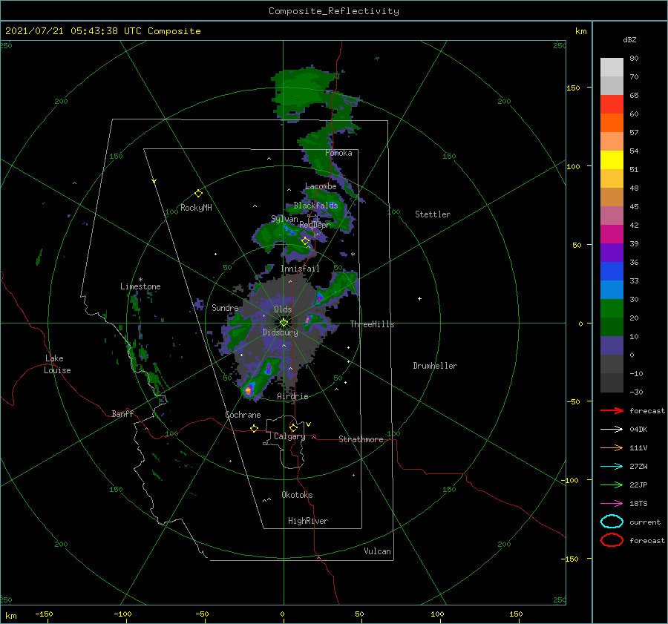
Task: Pick the orange 57-60 dBZ swatch
Action: (612, 123)
